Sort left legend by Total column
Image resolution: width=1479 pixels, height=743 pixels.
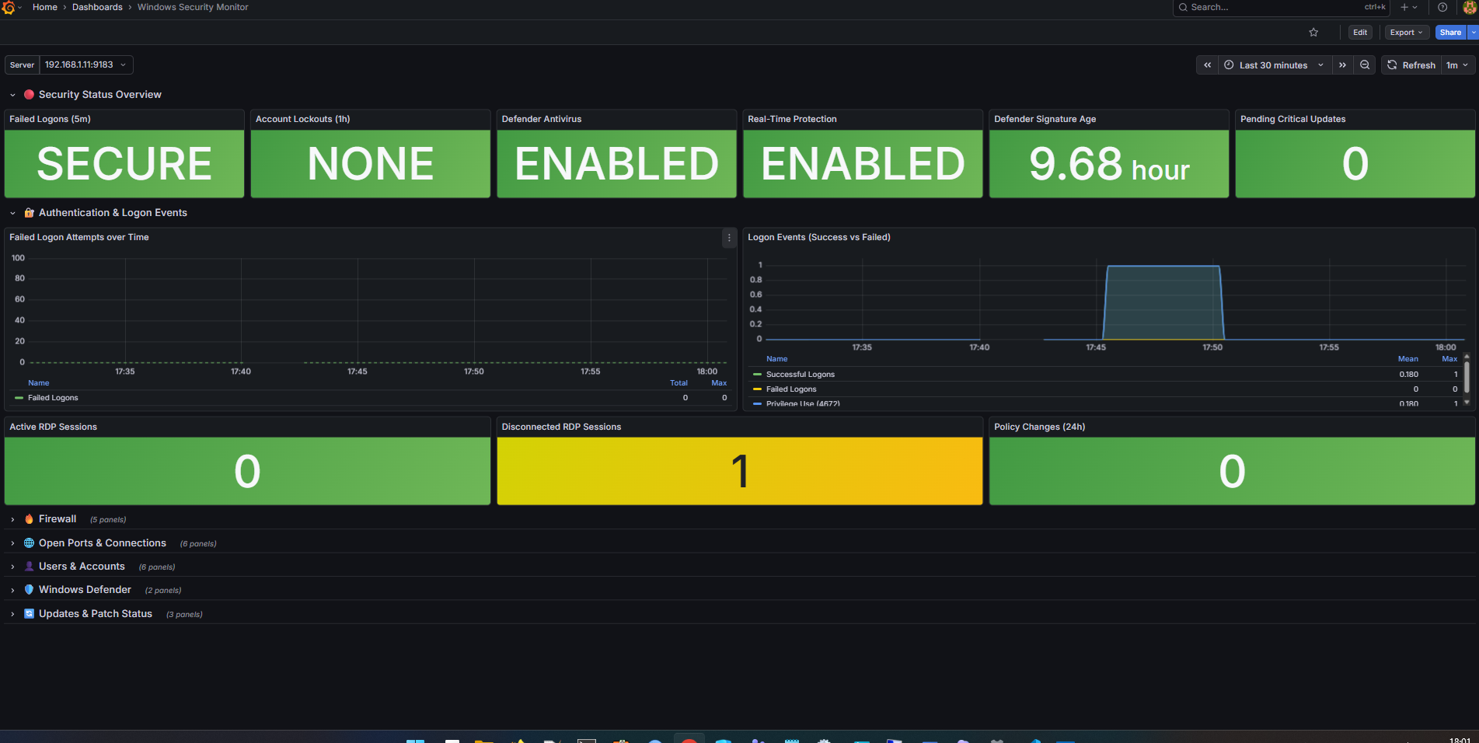[x=678, y=383]
